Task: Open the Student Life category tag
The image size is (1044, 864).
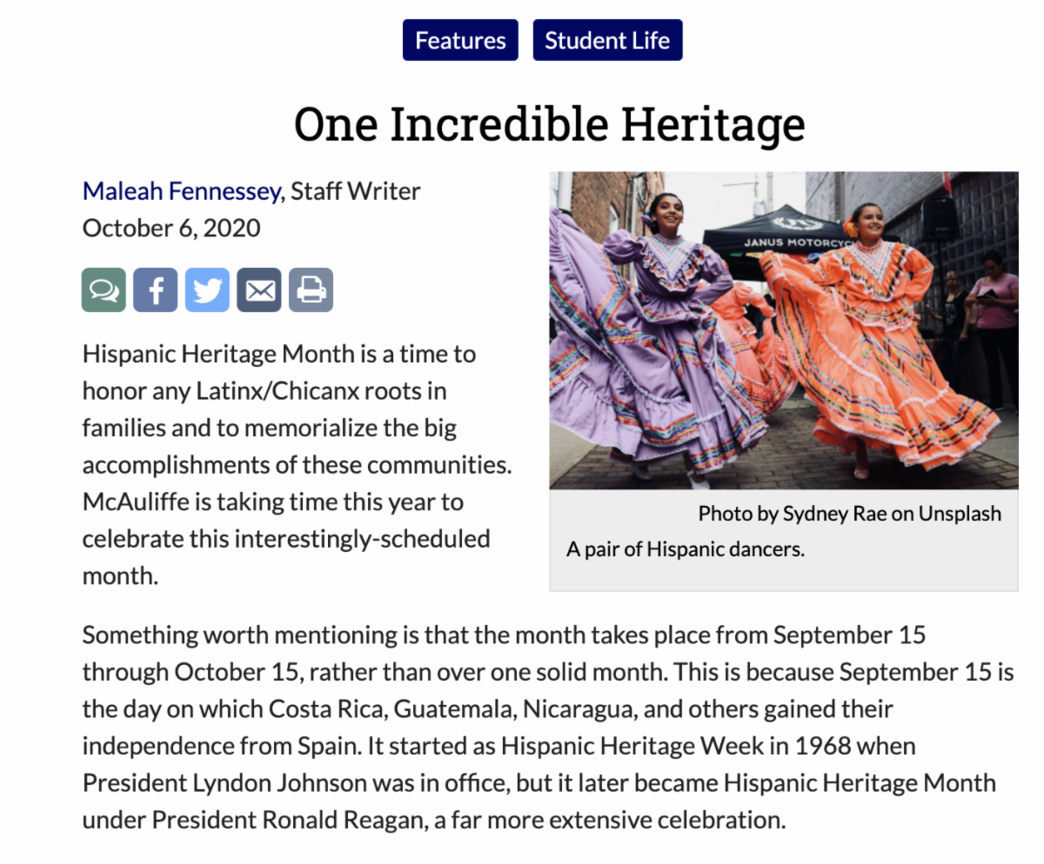Action: click(x=607, y=41)
